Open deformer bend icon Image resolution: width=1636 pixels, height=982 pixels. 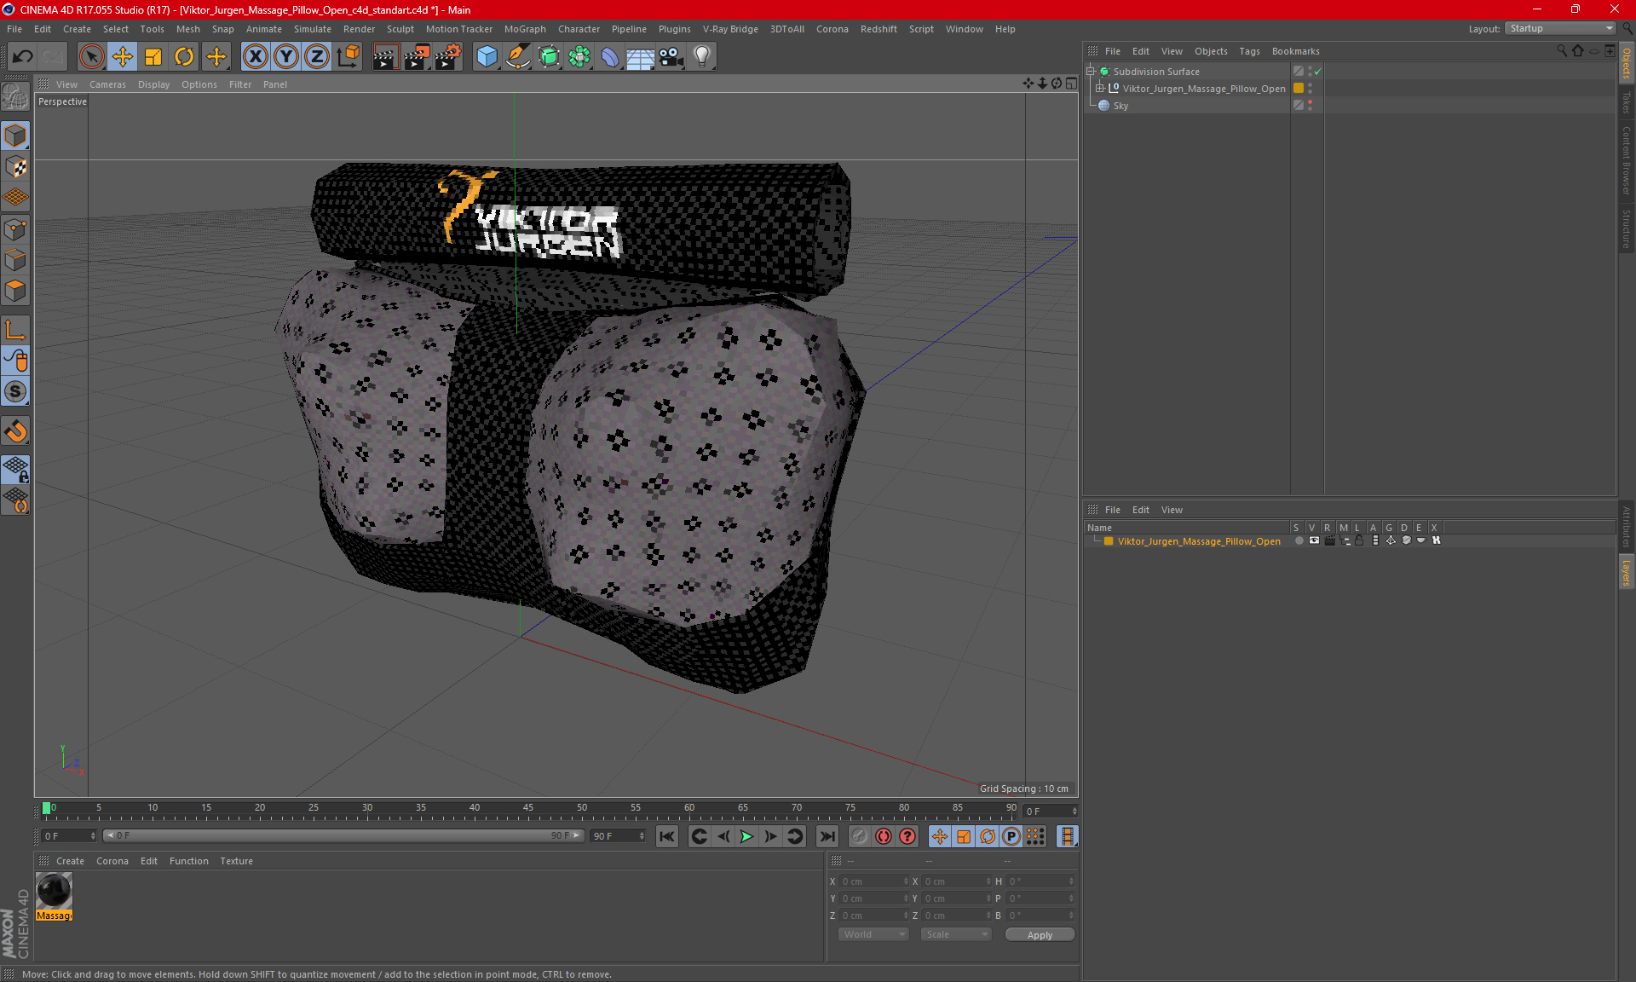(610, 57)
